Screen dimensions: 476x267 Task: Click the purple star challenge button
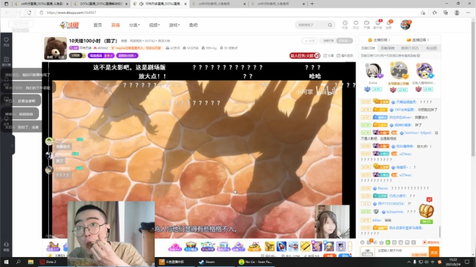pyautogui.click(x=101, y=56)
